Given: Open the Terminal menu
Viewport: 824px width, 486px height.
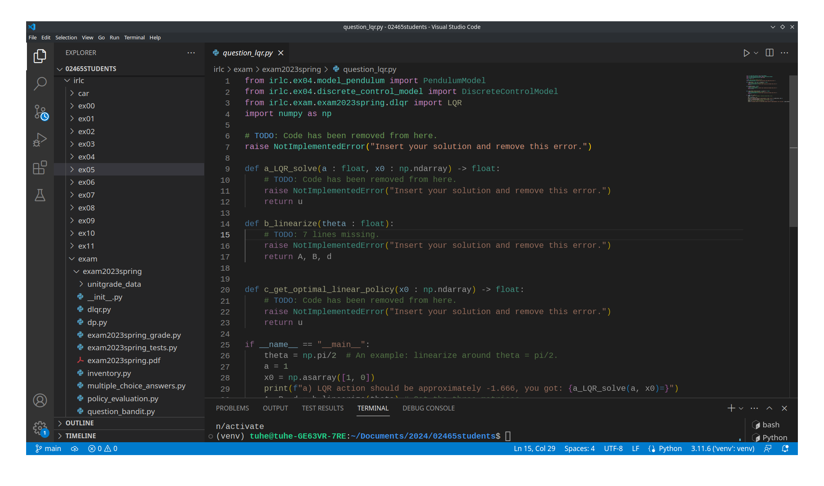Looking at the screenshot, I should 134,37.
